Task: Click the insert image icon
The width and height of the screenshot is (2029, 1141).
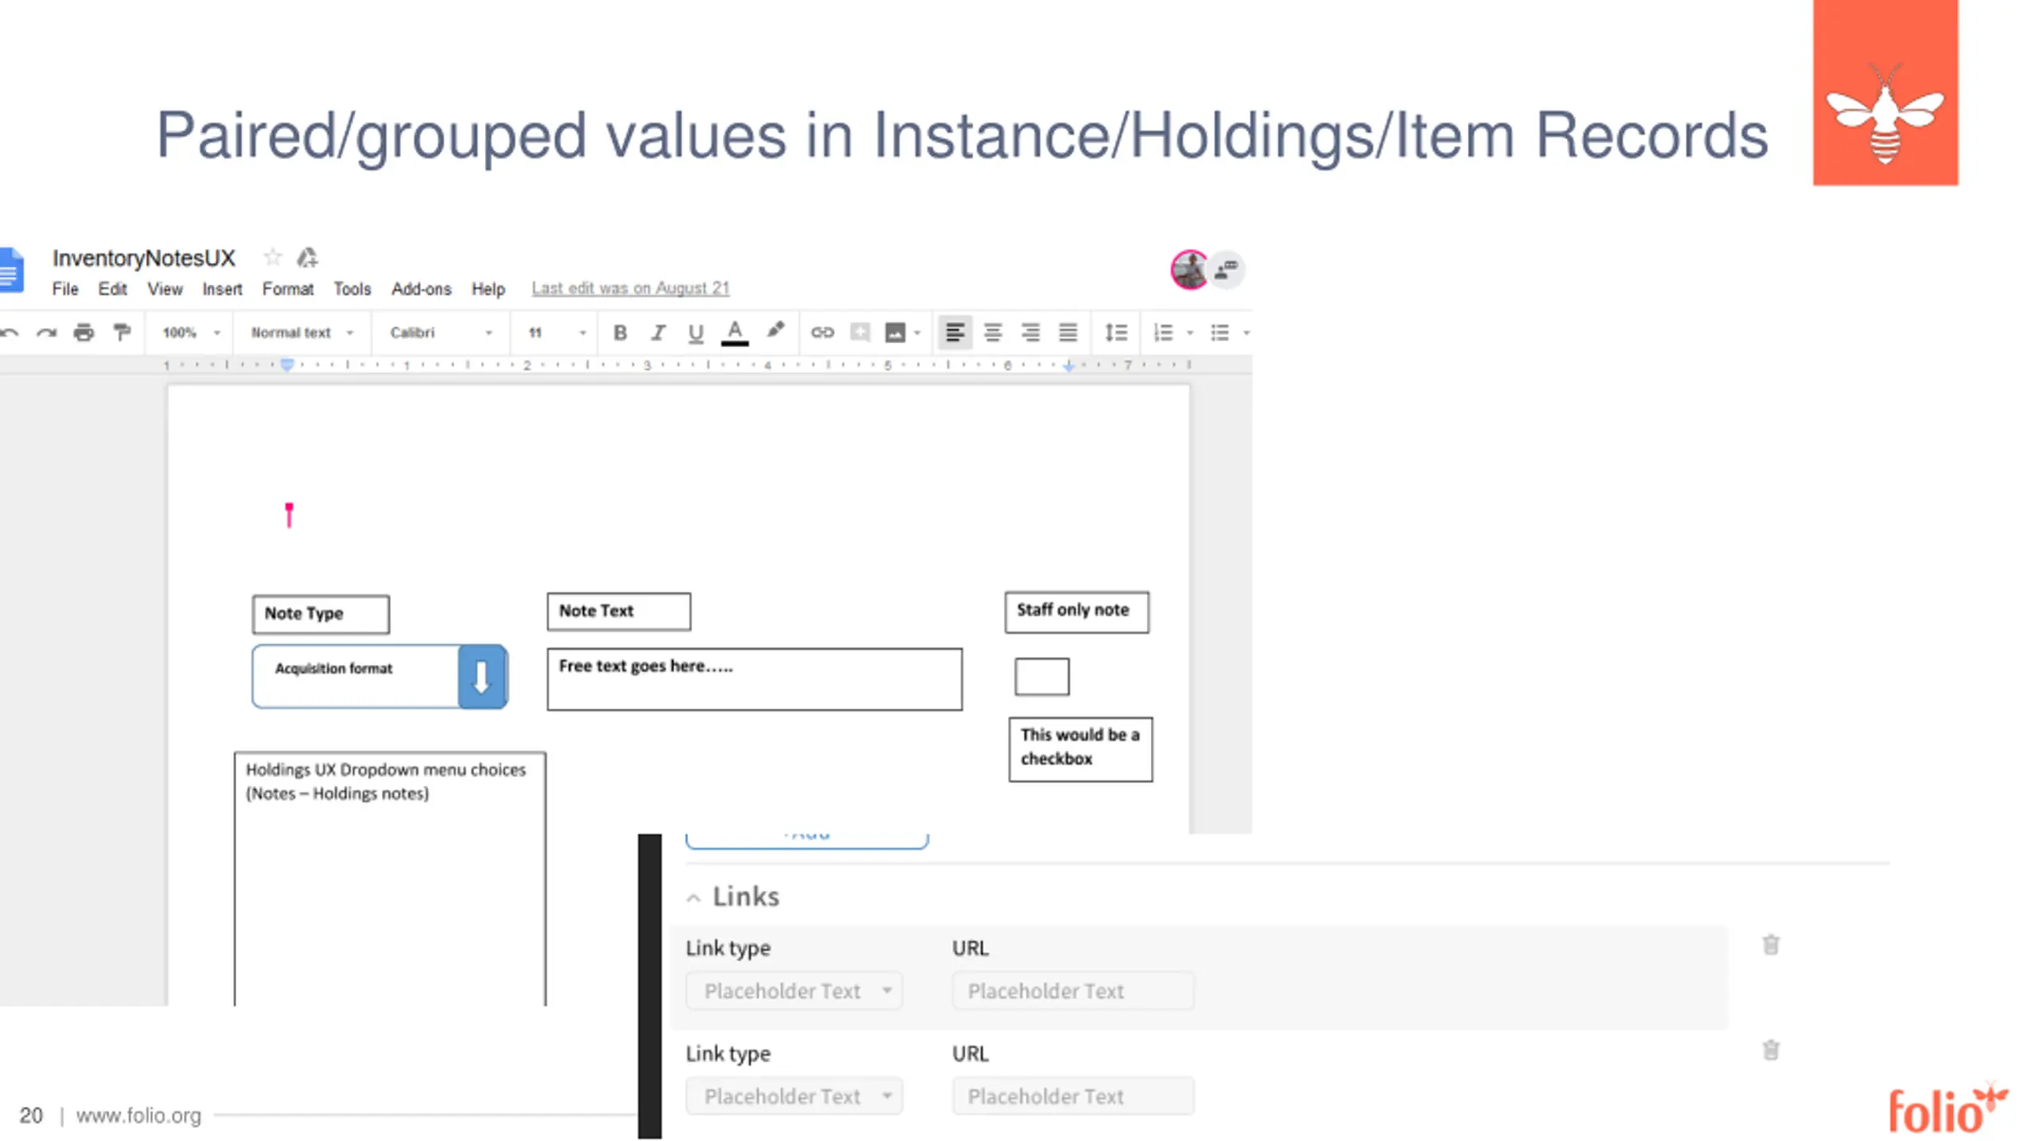Action: (896, 333)
